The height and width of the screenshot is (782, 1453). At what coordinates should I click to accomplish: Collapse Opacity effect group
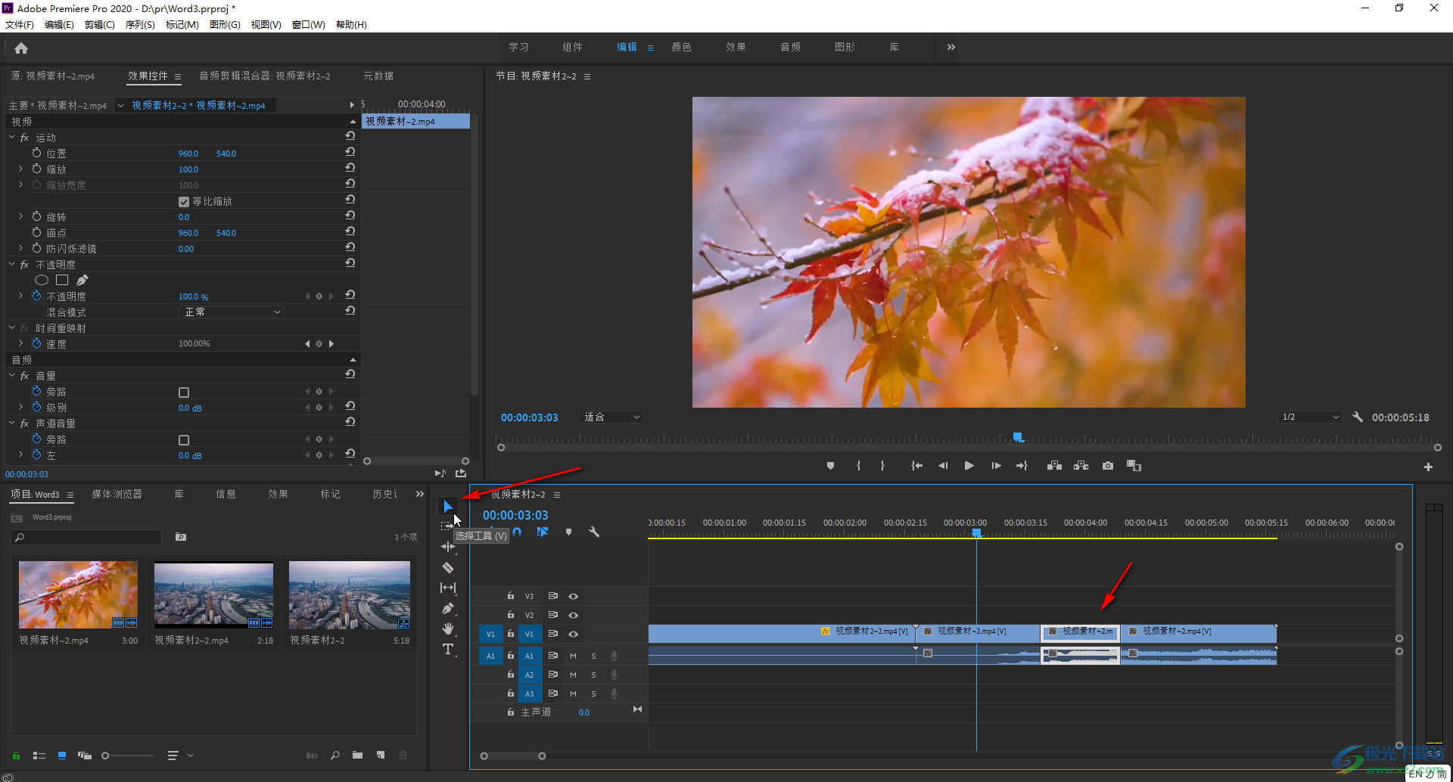tap(11, 265)
